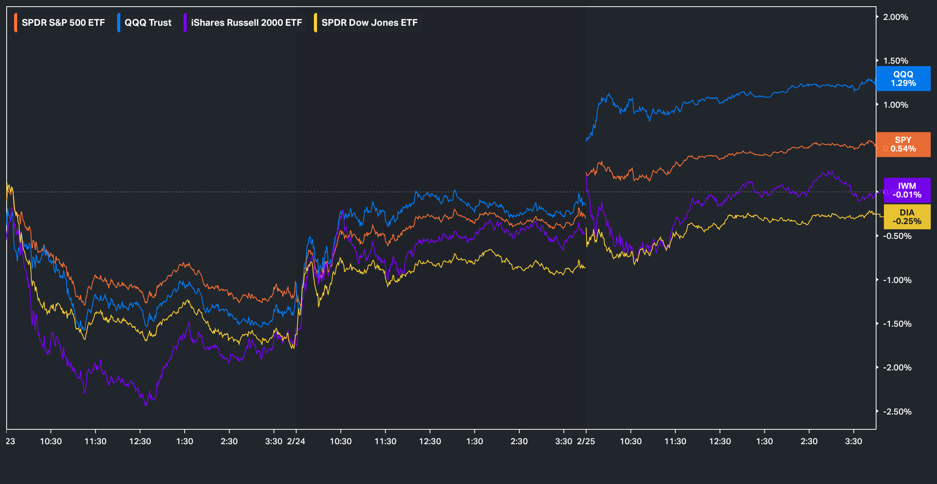Viewport: 937px width, 484px height.
Task: Toggle the SPDR S&P 500 ETF legend entry
Action: pos(63,23)
